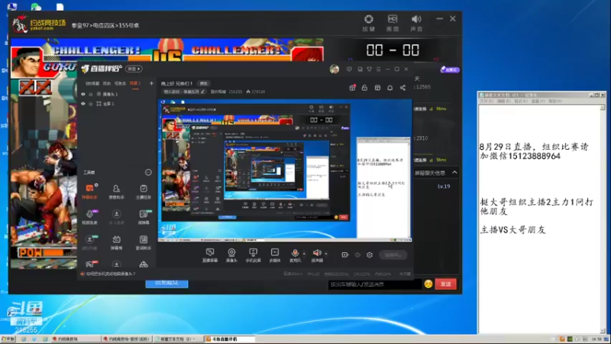The image size is (611, 344).
Task: Add 直播屏幕 screen capture source
Action: (209, 255)
